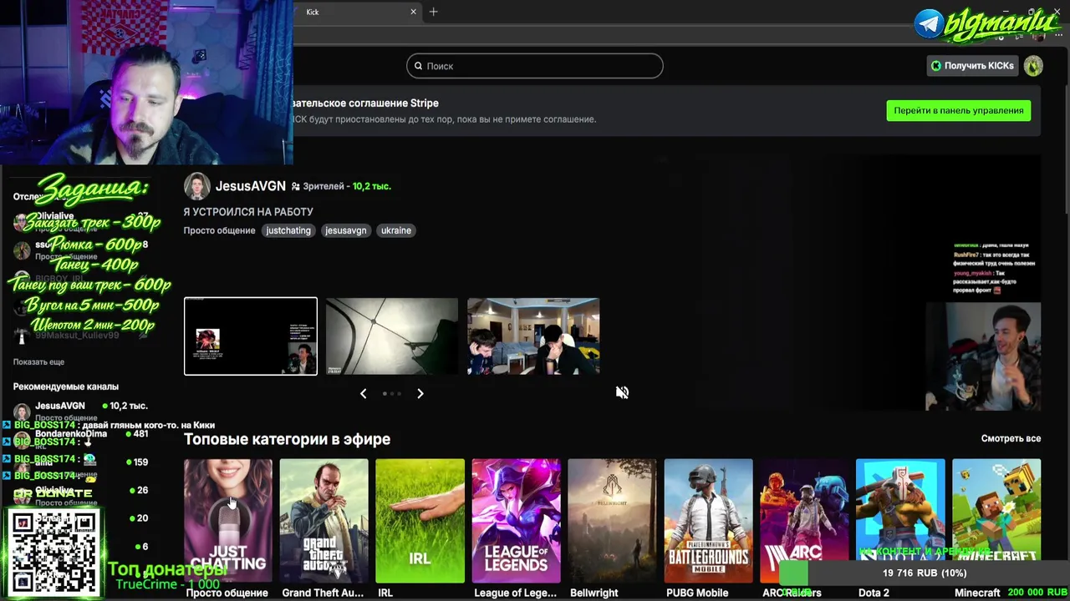The width and height of the screenshot is (1070, 601).
Task: Open JesusAVGN in recommended channels sidebar
Action: click(80, 410)
